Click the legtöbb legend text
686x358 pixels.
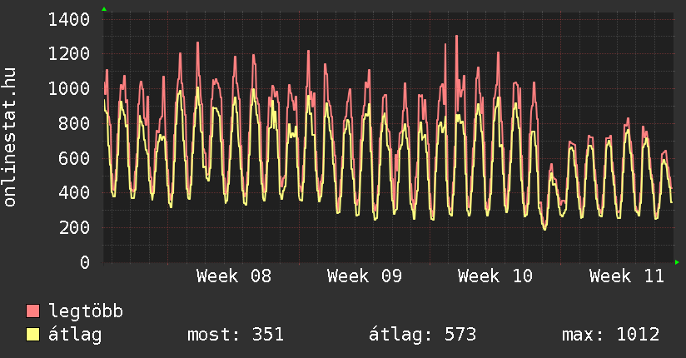pyautogui.click(x=87, y=311)
